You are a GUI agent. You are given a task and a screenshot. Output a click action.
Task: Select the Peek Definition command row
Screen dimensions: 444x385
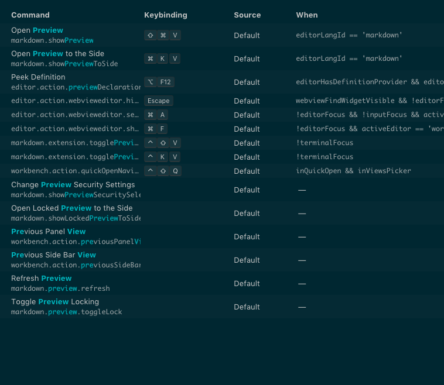(222, 82)
